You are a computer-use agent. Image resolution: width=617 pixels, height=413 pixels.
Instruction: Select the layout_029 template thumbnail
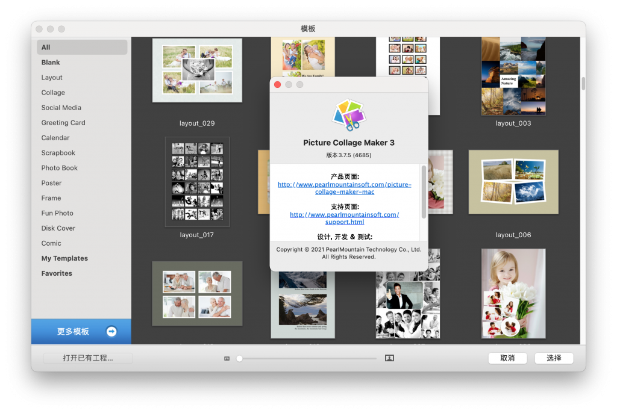pyautogui.click(x=197, y=70)
